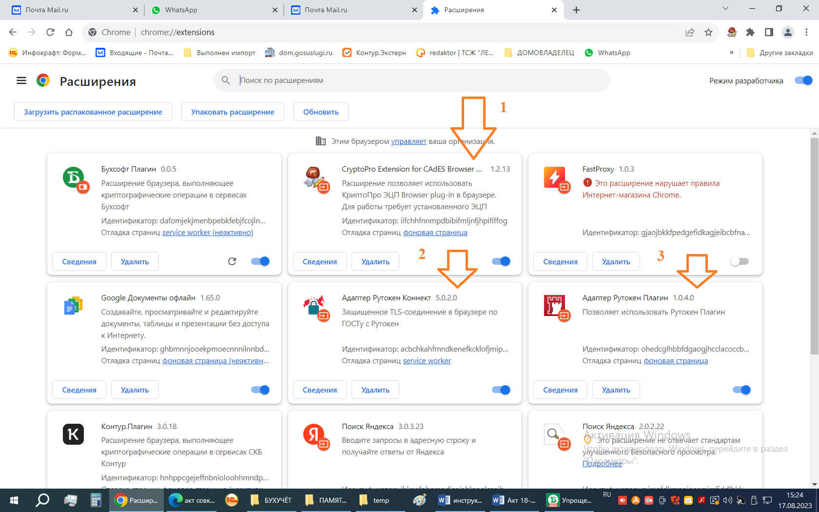Click Упаковать расширение button
This screenshot has height=512, width=819.
coord(233,112)
